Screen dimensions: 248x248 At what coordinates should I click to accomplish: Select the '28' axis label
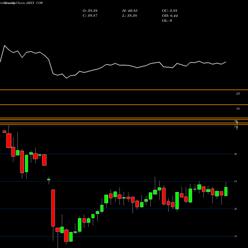[x=238, y=94]
